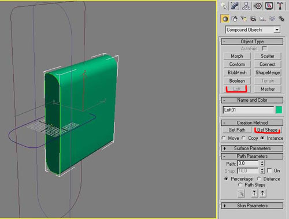Click the Snap value spinner arrows
Viewport: 289px width, 219px height.
262,170
